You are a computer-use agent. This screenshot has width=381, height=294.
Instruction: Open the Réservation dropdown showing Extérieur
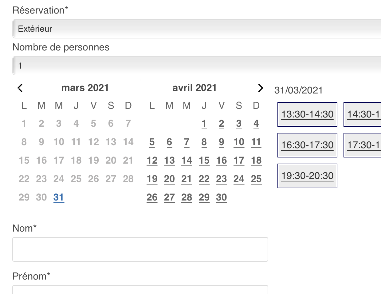tap(197, 29)
